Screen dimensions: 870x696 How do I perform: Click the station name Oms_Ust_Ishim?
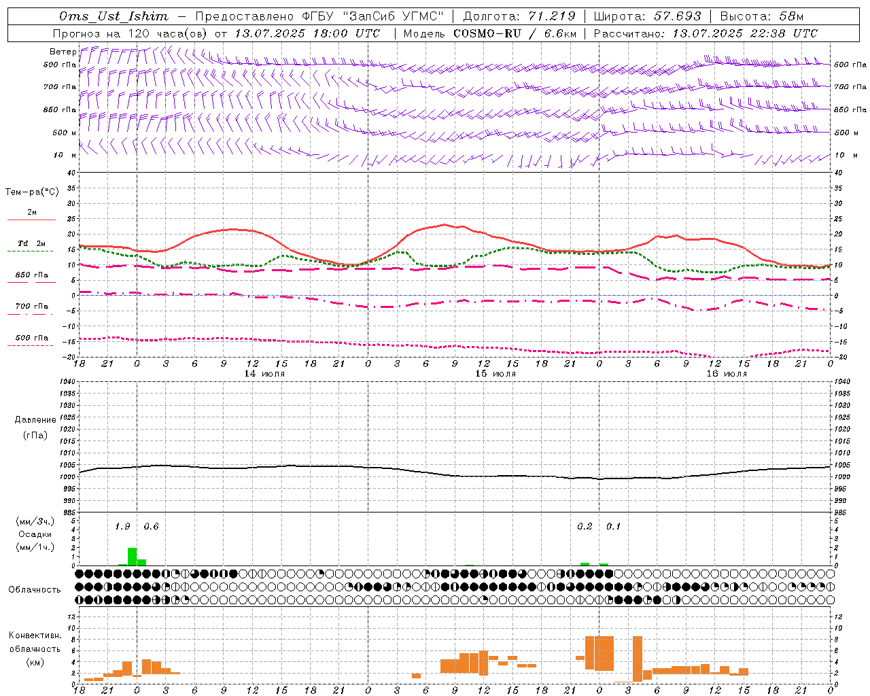113,16
